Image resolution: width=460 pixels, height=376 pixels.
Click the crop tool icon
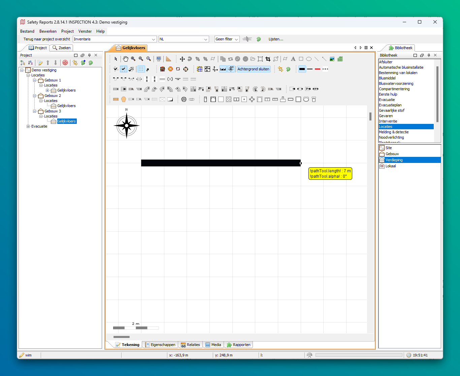(268, 59)
